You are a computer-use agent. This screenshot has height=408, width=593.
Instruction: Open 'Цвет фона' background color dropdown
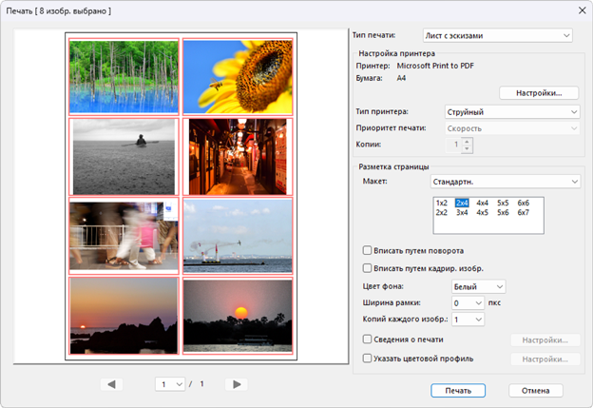point(479,286)
